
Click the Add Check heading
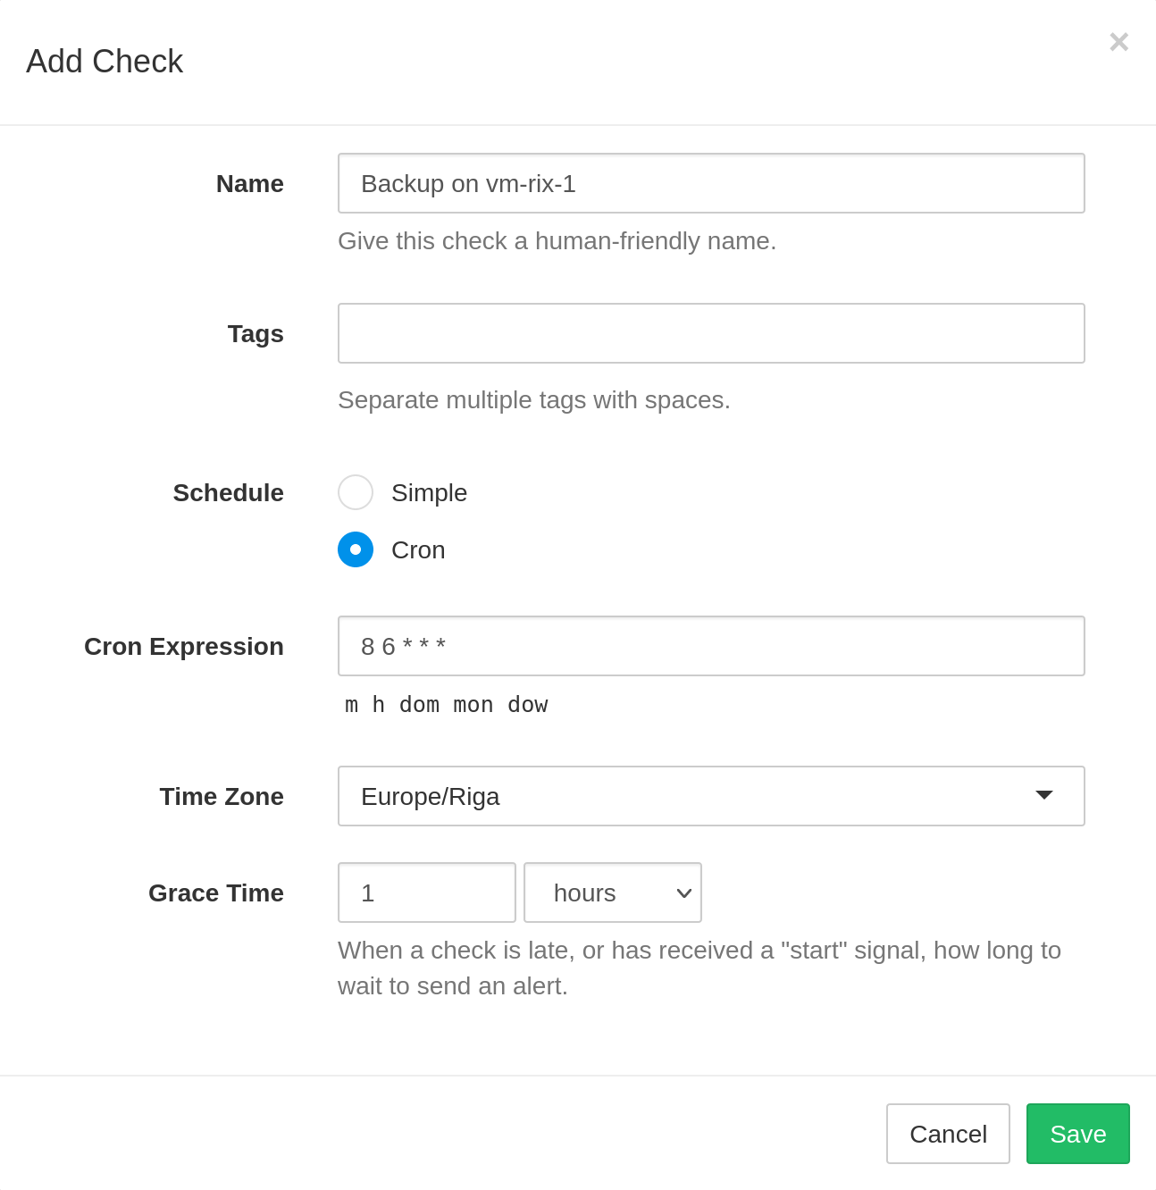coord(104,61)
